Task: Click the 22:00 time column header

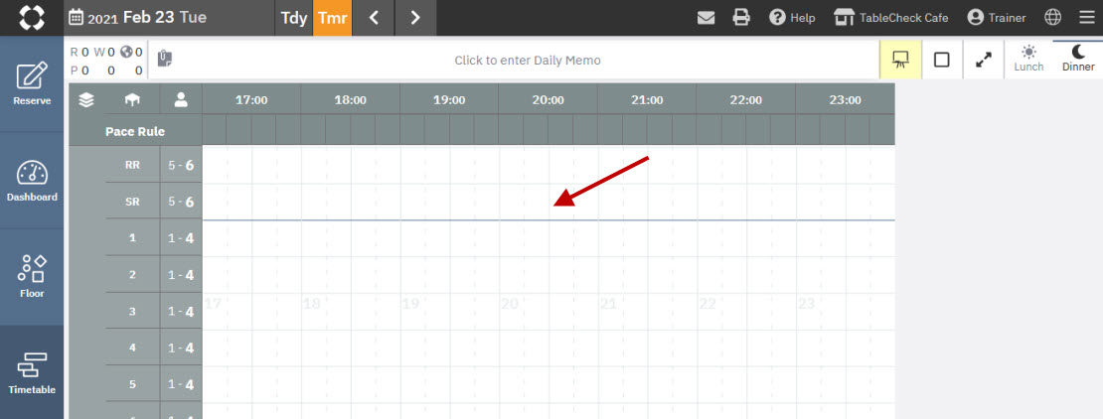Action: 745,100
